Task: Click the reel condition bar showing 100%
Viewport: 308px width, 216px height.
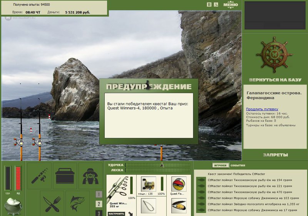Action: [x=162, y=184]
